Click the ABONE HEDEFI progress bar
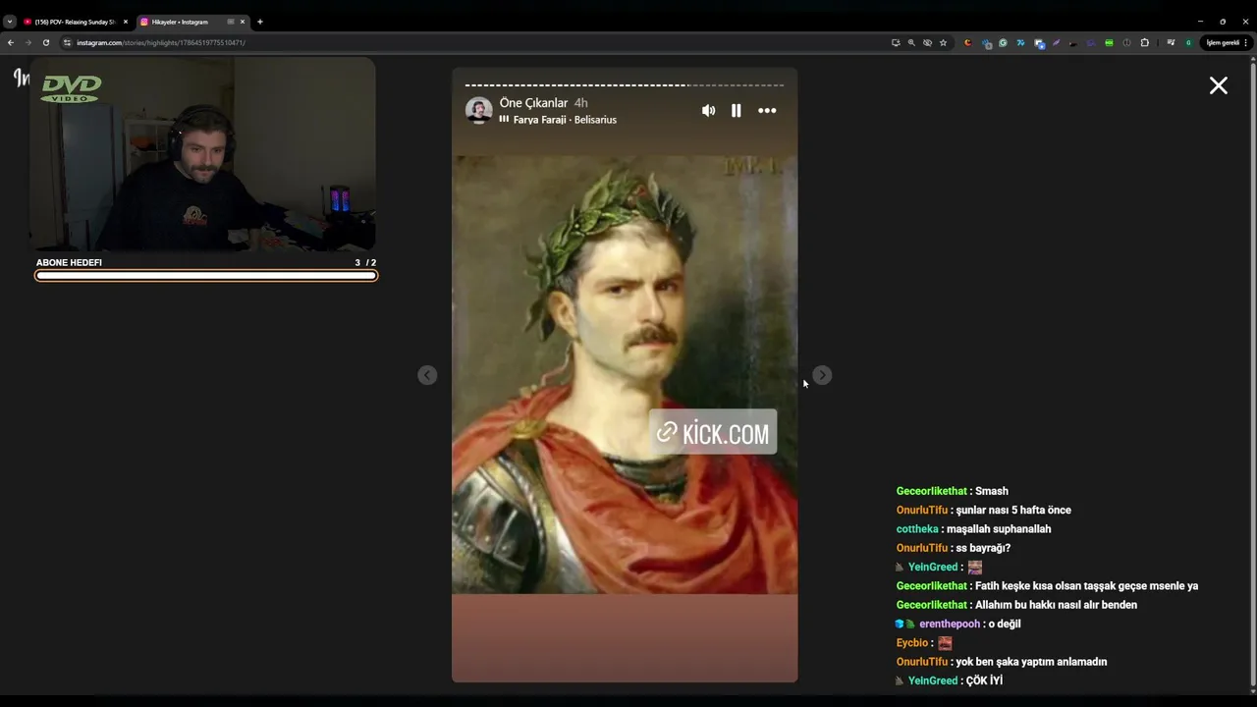Screen dimensions: 1257x707 [x=206, y=276]
